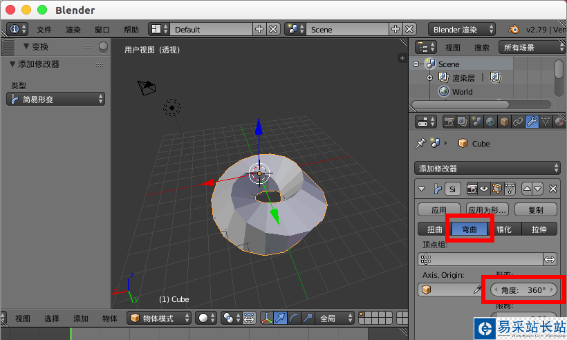Open the Data triangle-mesh properties tab

pos(546,122)
